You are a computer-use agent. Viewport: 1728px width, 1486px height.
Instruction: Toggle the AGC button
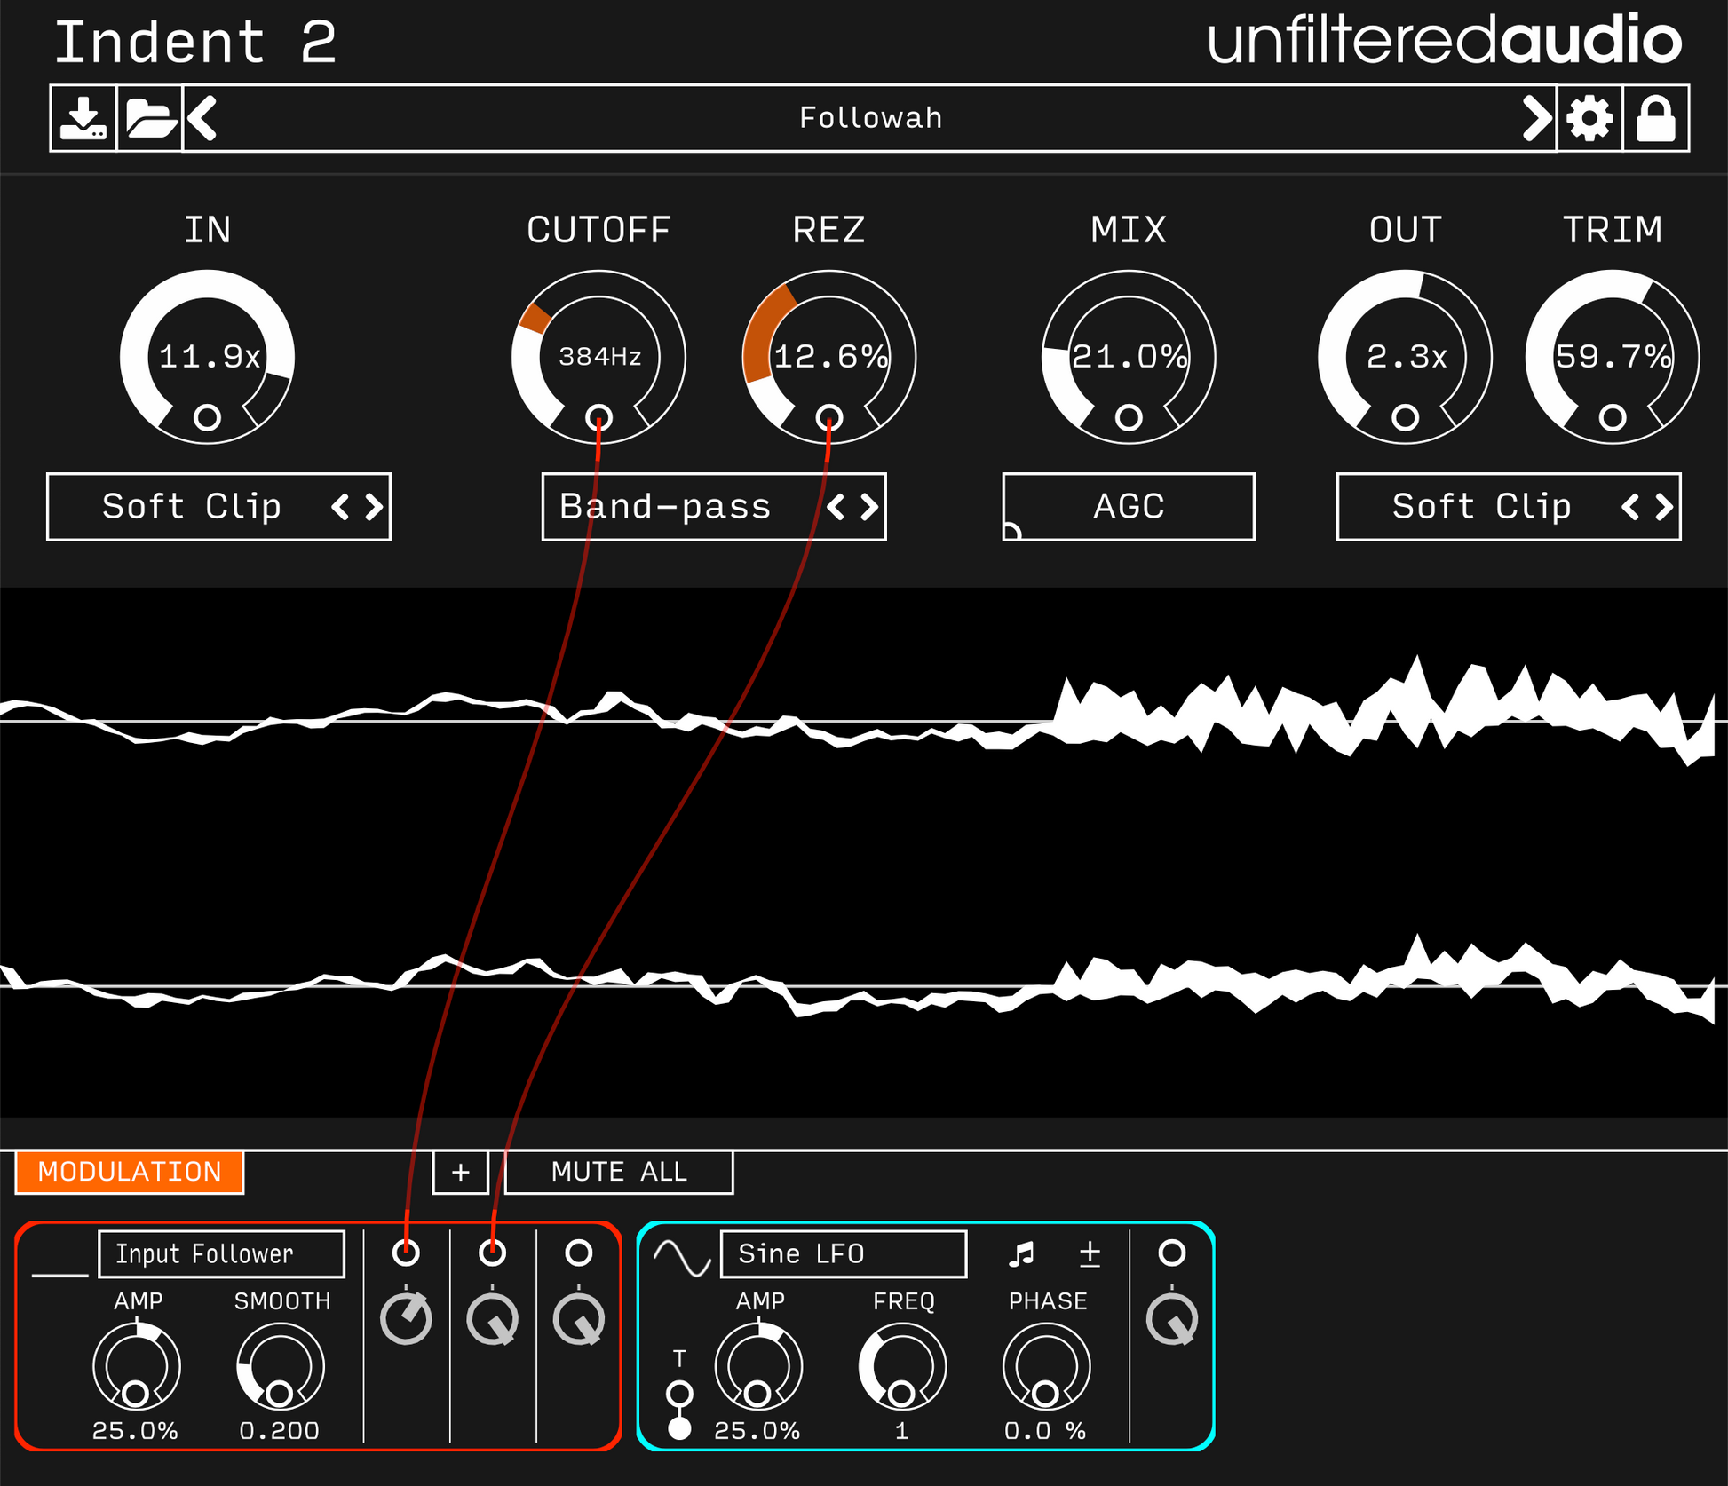point(1128,507)
